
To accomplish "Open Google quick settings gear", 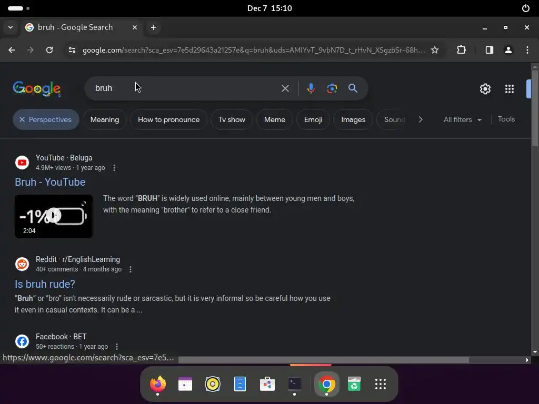I will pyautogui.click(x=485, y=89).
